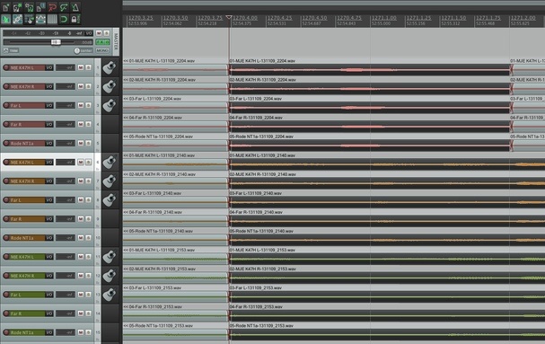
Task: Toggle the metronome icon
Action: [x=75, y=7]
